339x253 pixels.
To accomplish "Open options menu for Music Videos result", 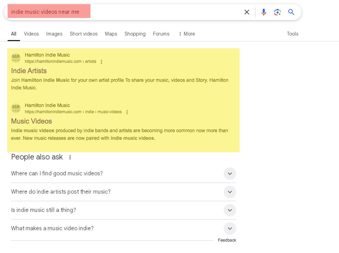I will tap(127, 112).
